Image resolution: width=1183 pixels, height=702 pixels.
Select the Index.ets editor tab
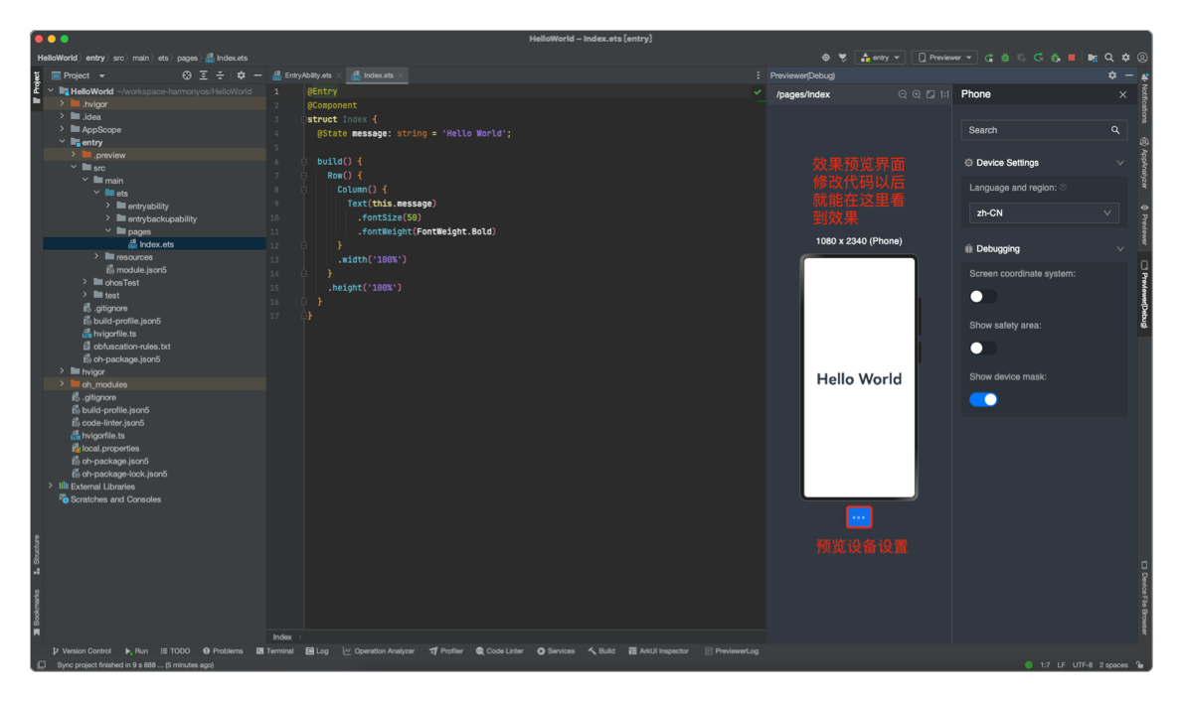tap(377, 75)
